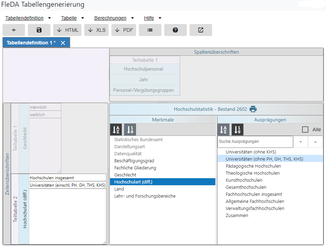This screenshot has width=326, height=247.
Task: Click the plus icon to add new table definition
Action: pyautogui.click(x=14, y=30)
